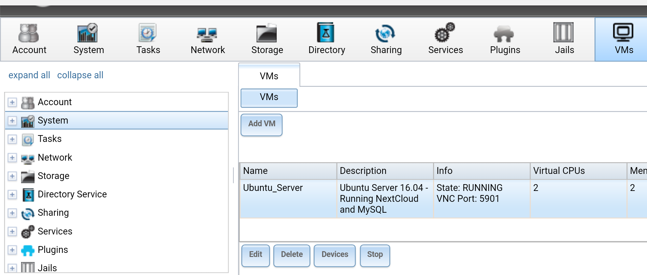Click the collapse all link

(80, 75)
